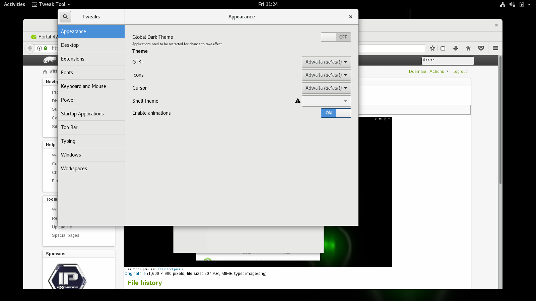Click the Firefox bookmark star icon
Image resolution: width=536 pixels, height=301 pixels.
[432, 48]
